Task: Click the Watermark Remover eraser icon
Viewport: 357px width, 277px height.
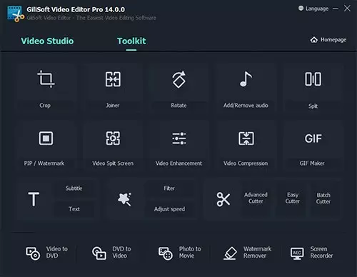Action: [x=230, y=253]
